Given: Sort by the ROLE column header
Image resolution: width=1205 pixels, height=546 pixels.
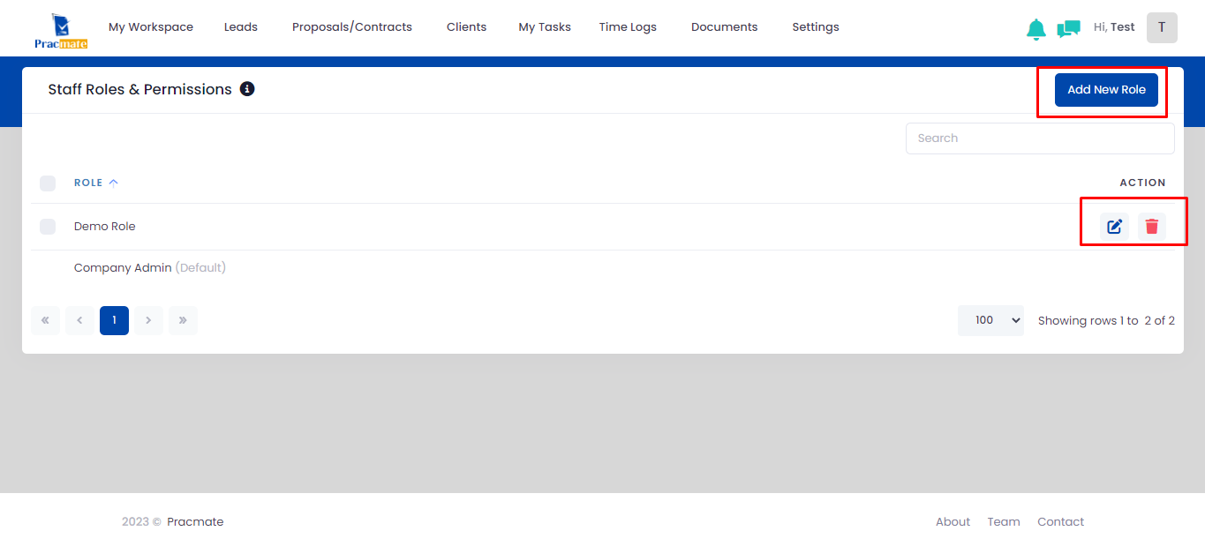Looking at the screenshot, I should pos(95,183).
